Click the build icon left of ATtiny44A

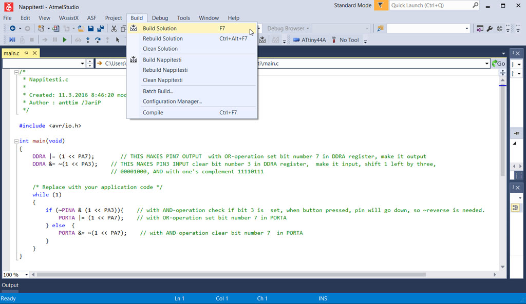(x=262, y=40)
